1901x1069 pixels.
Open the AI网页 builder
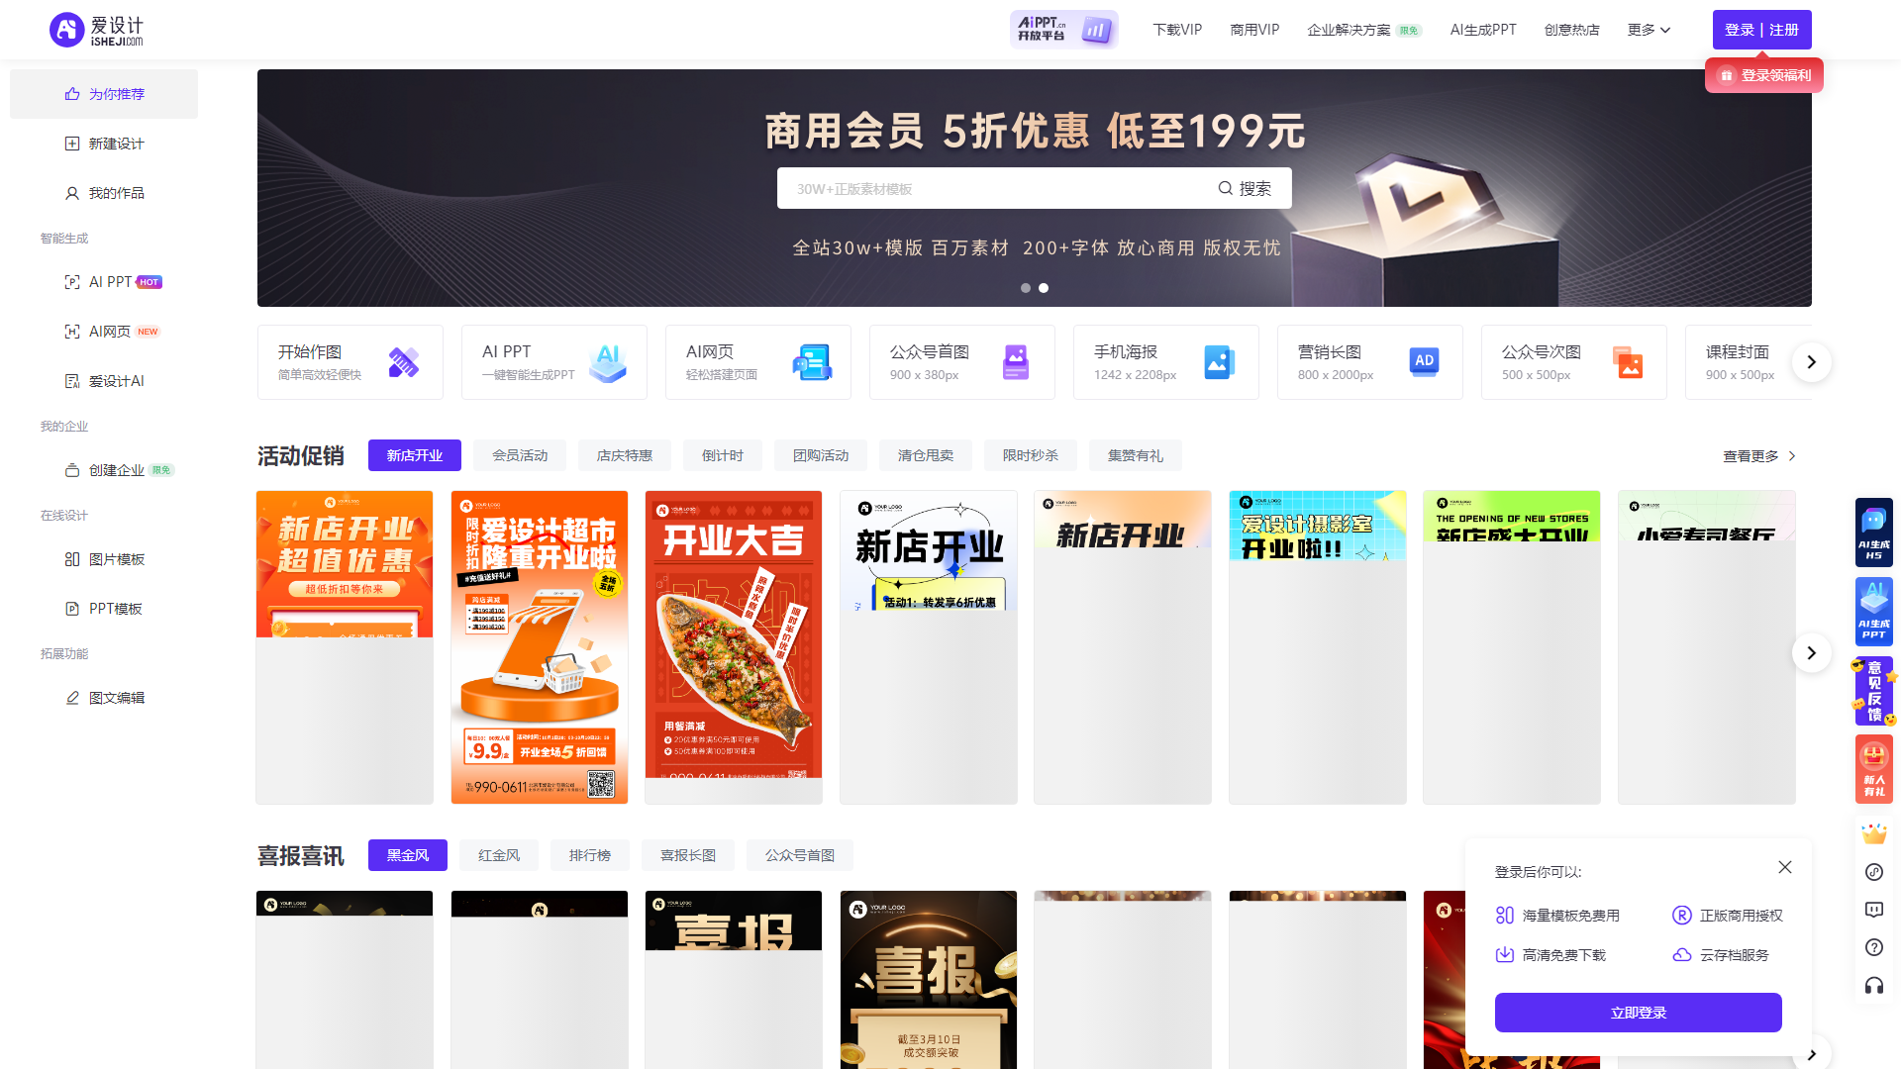(x=109, y=331)
